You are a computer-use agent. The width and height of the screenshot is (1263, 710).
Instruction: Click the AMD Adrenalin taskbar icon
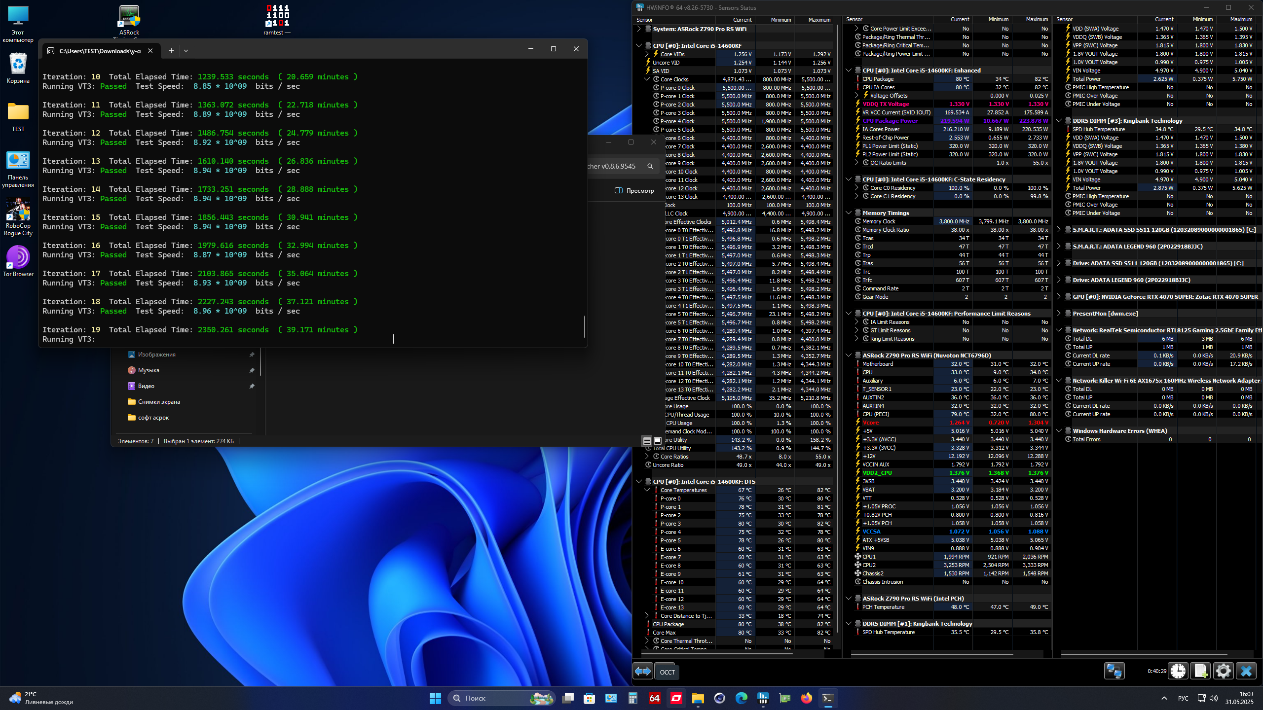(676, 698)
